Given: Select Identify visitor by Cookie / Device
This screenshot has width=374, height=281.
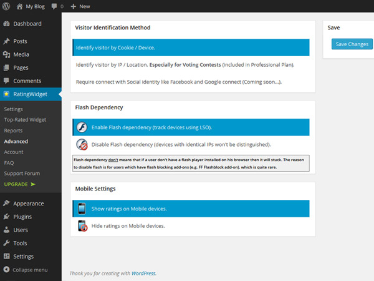Looking at the screenshot, I should click(191, 47).
